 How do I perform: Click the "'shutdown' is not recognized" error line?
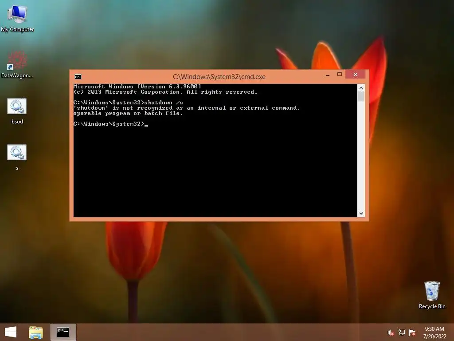click(187, 108)
